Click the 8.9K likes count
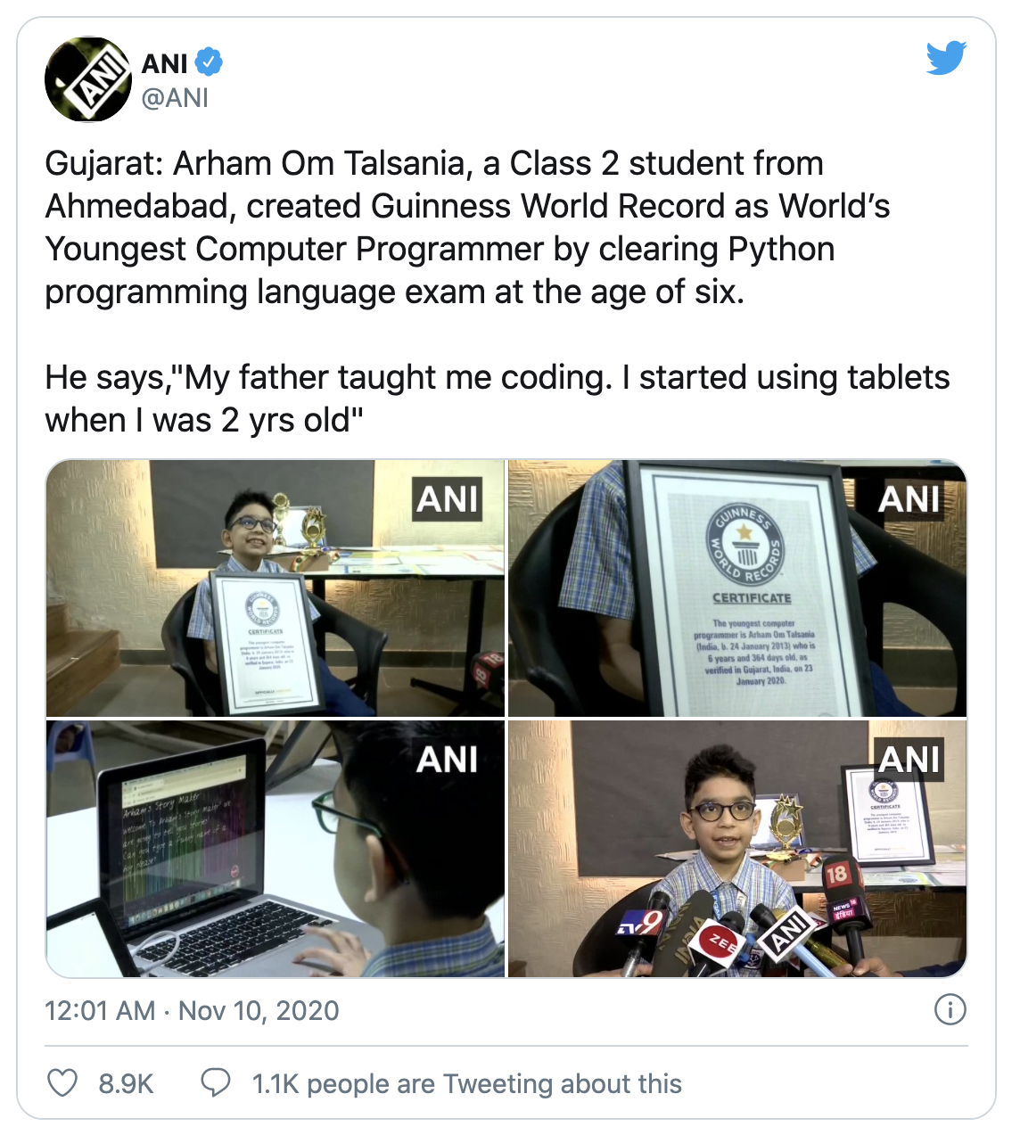1020x1143 pixels. [x=126, y=1083]
